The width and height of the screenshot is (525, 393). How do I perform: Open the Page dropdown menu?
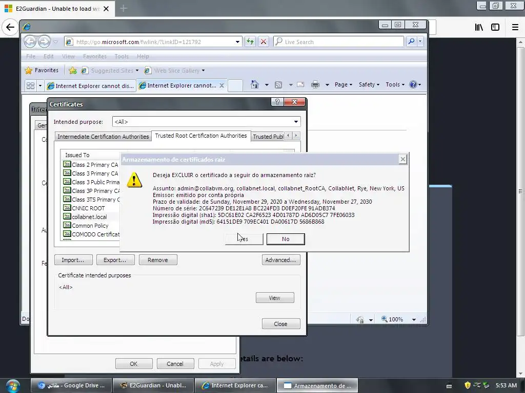(344, 84)
